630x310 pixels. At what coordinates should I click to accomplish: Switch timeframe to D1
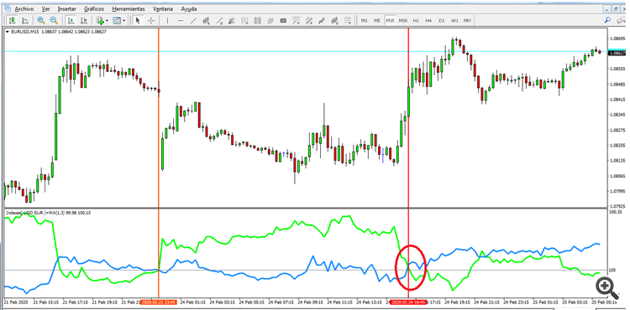tap(442, 20)
